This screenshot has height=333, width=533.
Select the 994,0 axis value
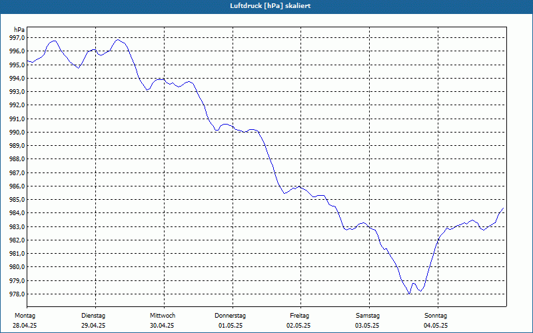[x=17, y=79]
